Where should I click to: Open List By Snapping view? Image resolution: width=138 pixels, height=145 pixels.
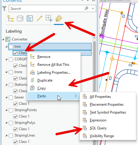click(49, 18)
